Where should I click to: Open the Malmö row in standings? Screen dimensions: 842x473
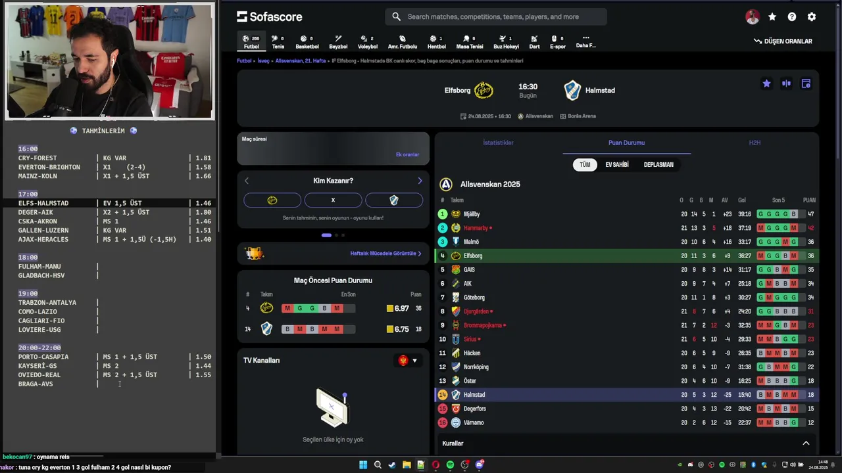tap(627, 242)
